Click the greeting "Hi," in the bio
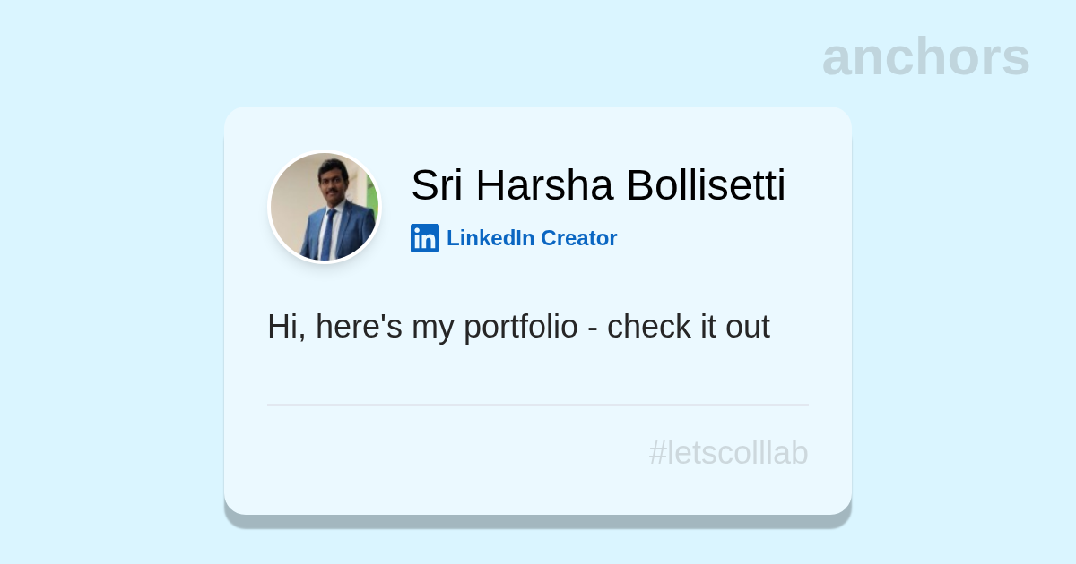Viewport: 1076px width, 564px height. pos(286,327)
